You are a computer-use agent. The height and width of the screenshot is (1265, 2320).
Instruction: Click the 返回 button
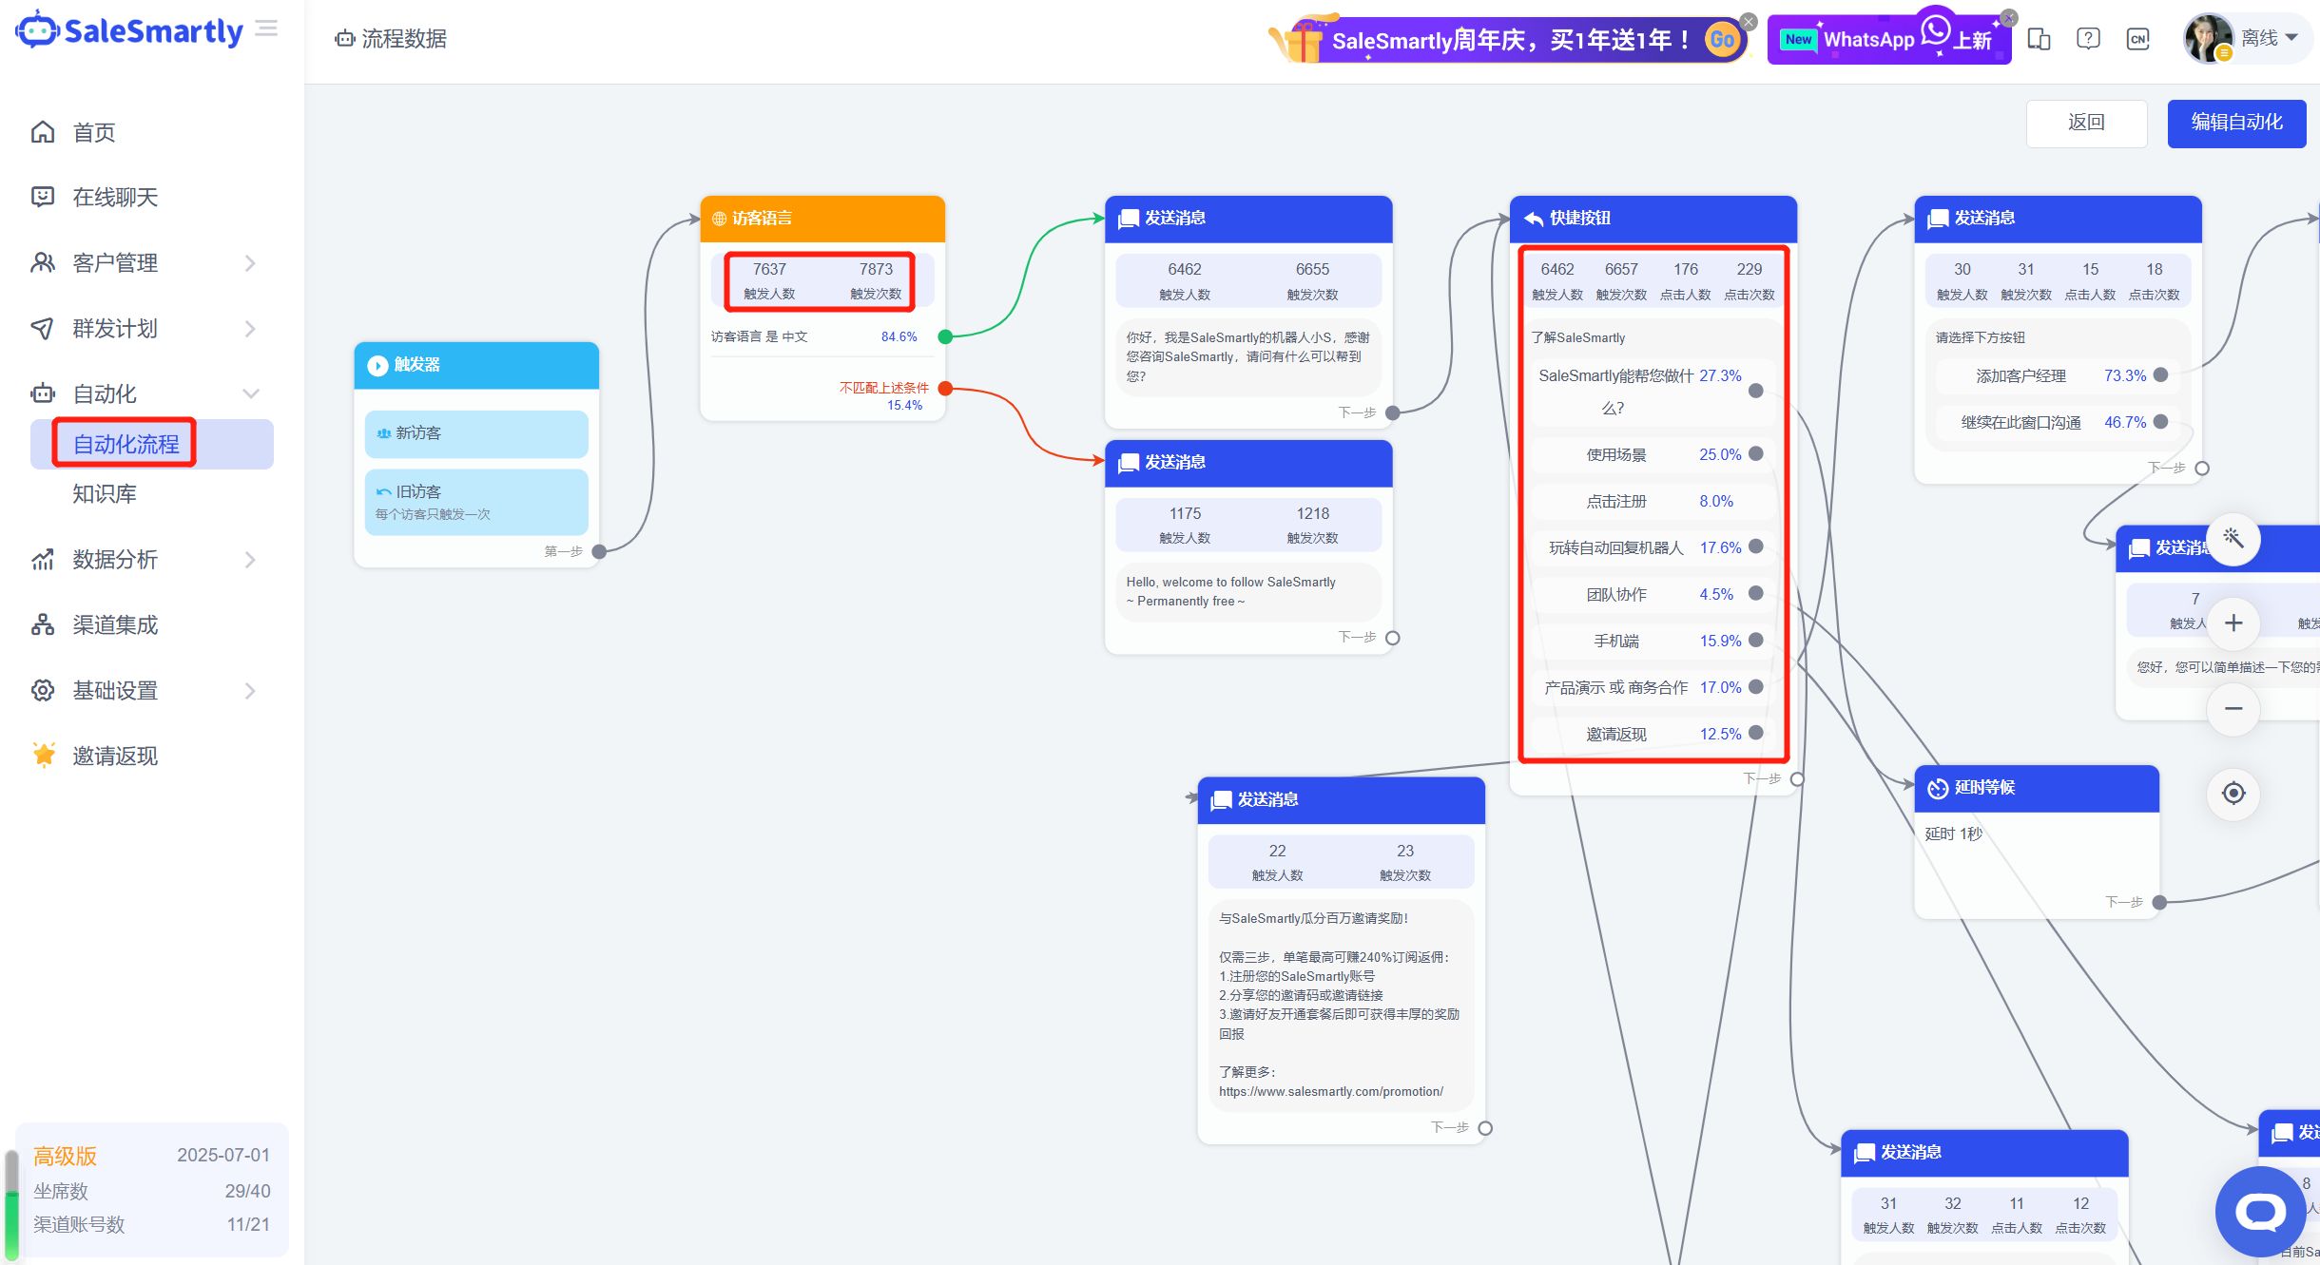tap(2086, 123)
